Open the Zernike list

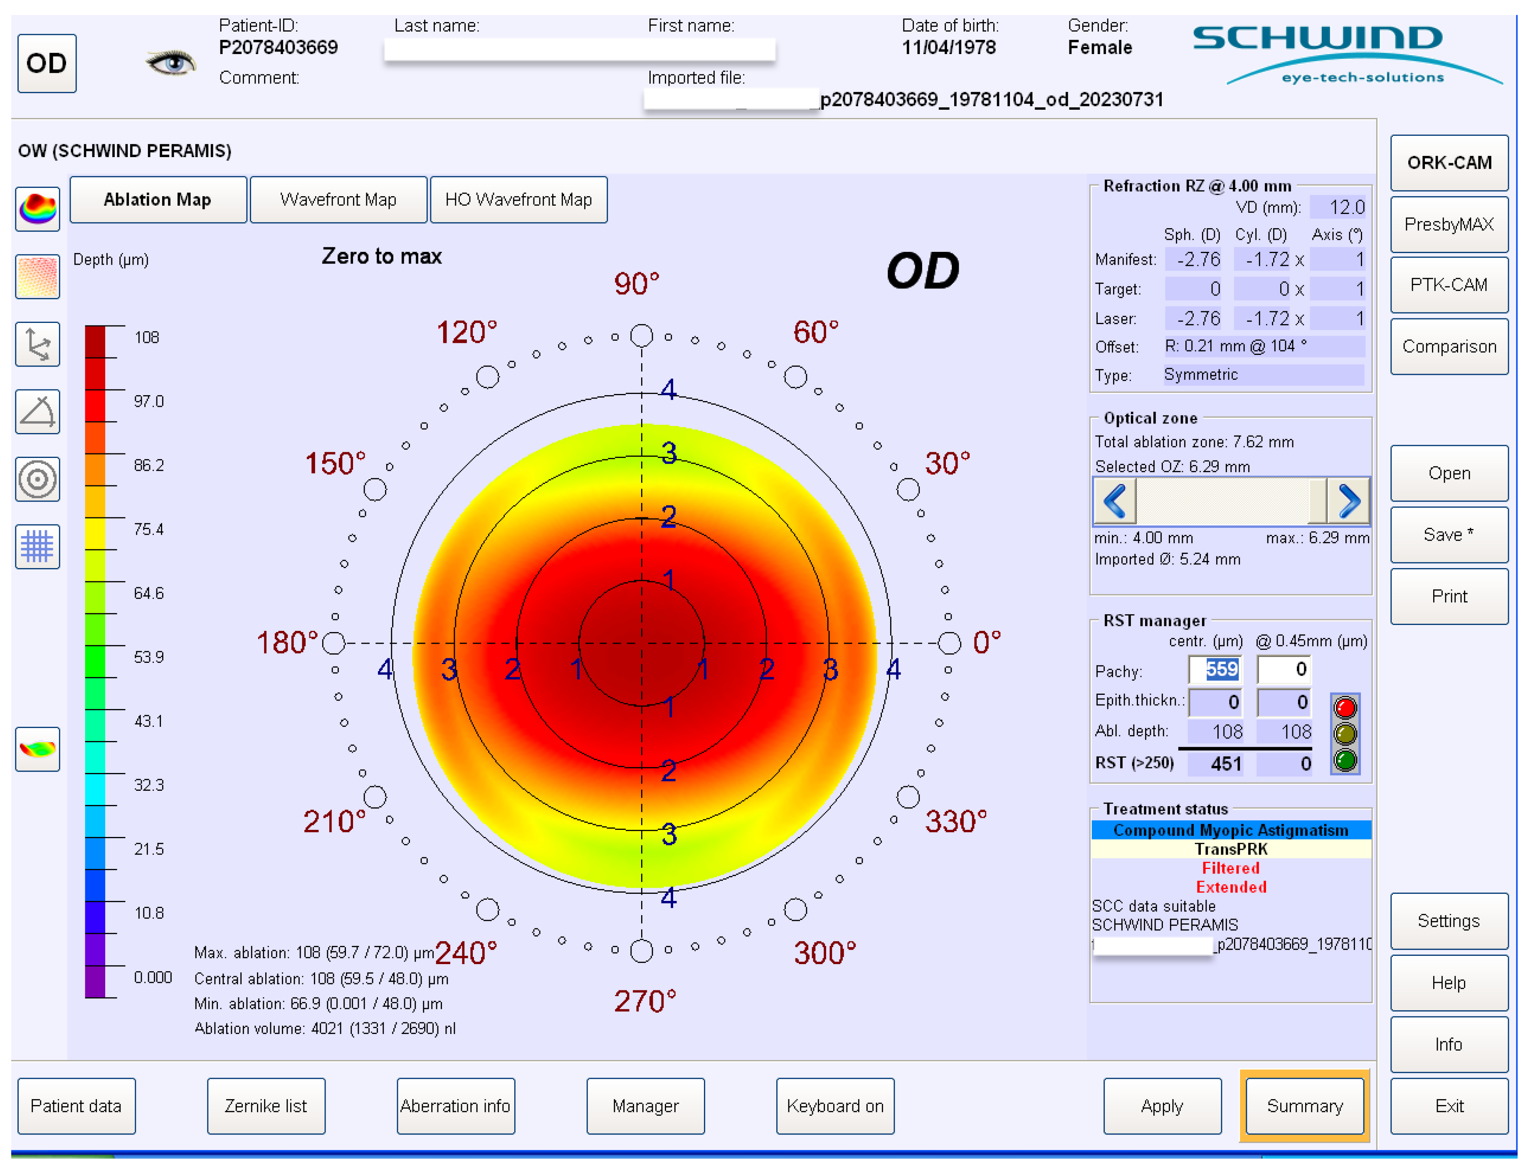pos(266,1106)
